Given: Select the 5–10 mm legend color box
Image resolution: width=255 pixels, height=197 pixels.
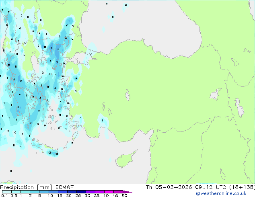Looking at the screenshot, I should 44,192.
